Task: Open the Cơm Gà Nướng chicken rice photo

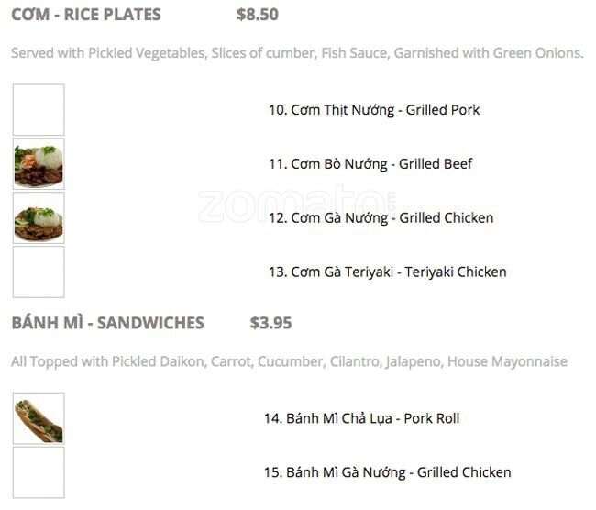Action: 39,218
